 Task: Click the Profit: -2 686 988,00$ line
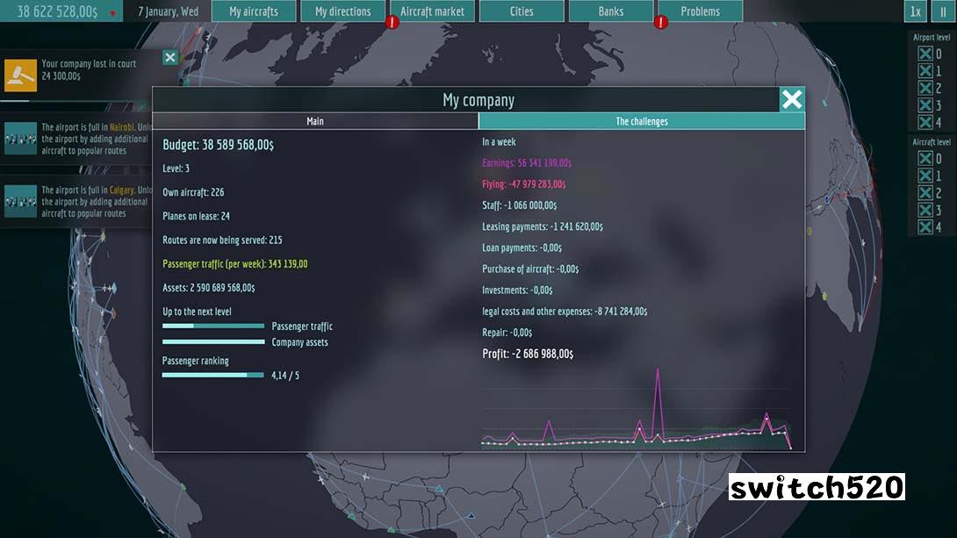click(528, 354)
